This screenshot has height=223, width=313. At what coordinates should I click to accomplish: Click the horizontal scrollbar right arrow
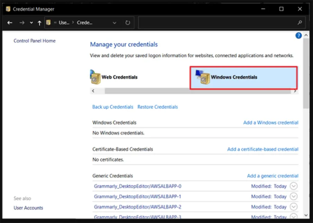click(x=295, y=91)
